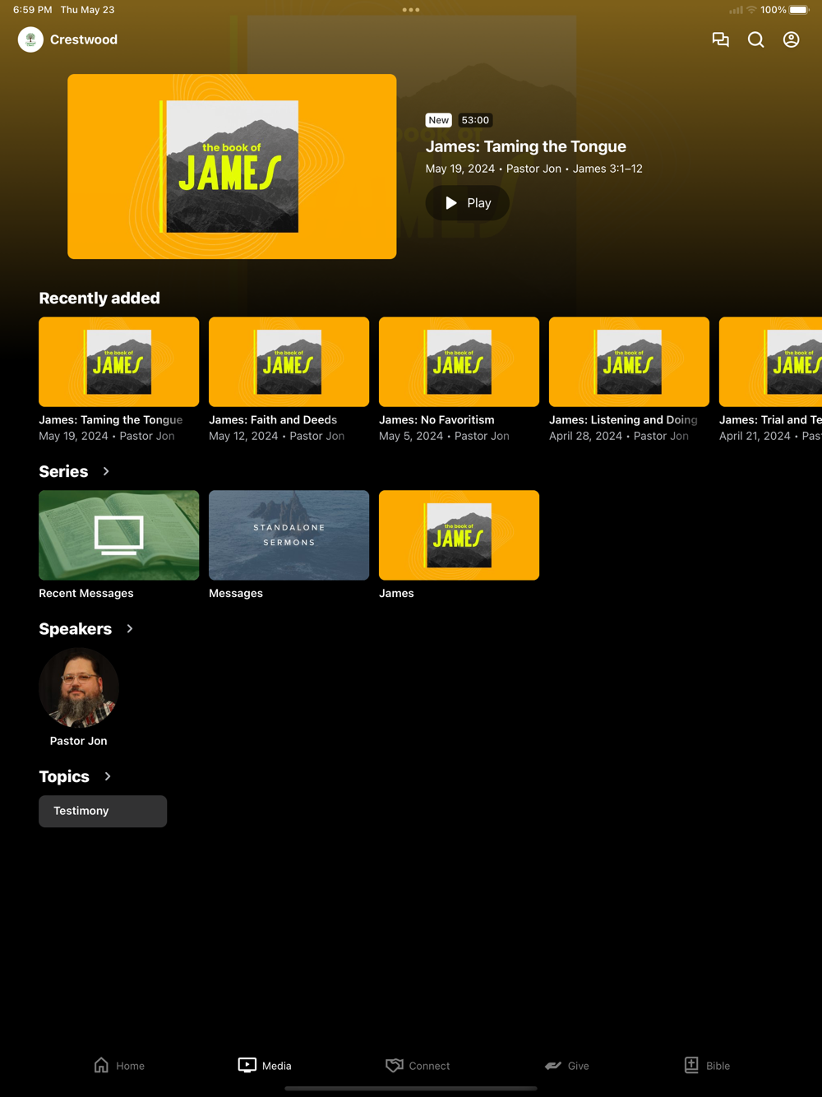
Task: Open the Speakers heading
Action: point(75,629)
